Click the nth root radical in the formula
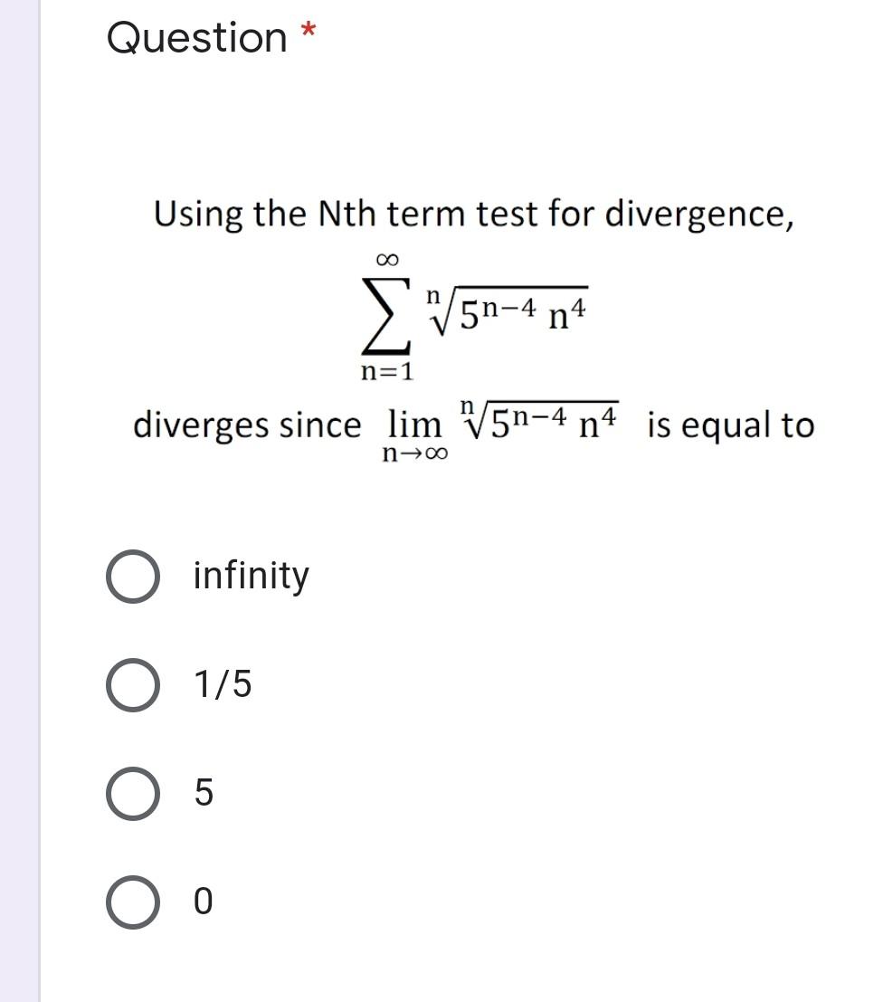Viewport: 883px width, 1002px height. coord(443,312)
